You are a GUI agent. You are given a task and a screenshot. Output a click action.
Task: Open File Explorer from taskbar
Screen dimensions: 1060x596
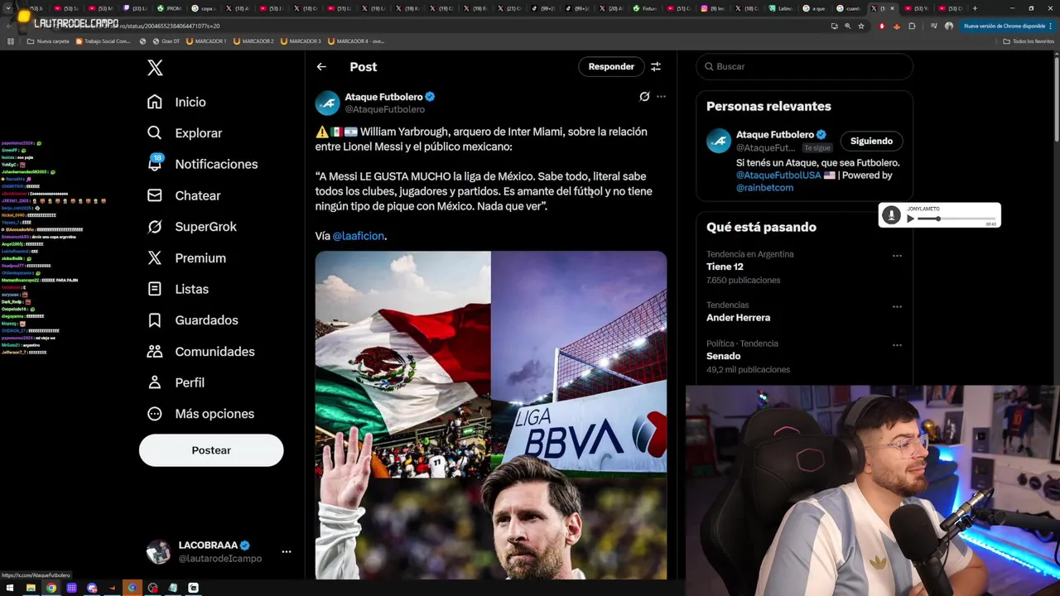31,588
